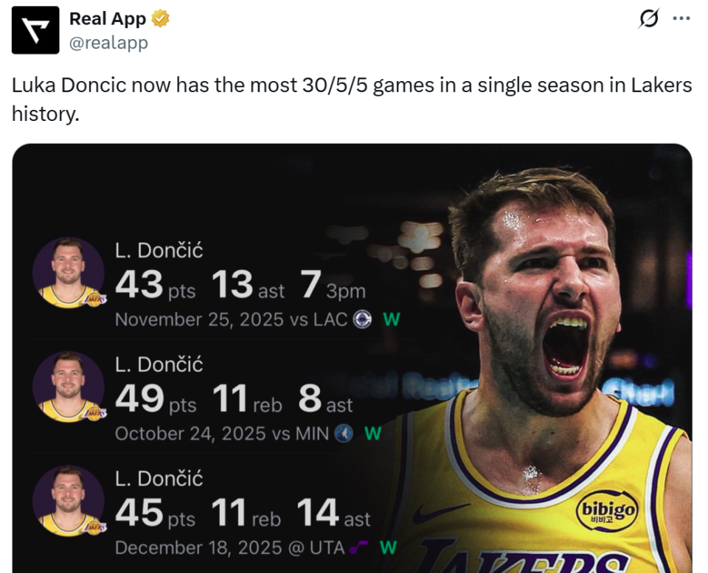Select Dončić's avatar in the 45 pts row

(69, 501)
